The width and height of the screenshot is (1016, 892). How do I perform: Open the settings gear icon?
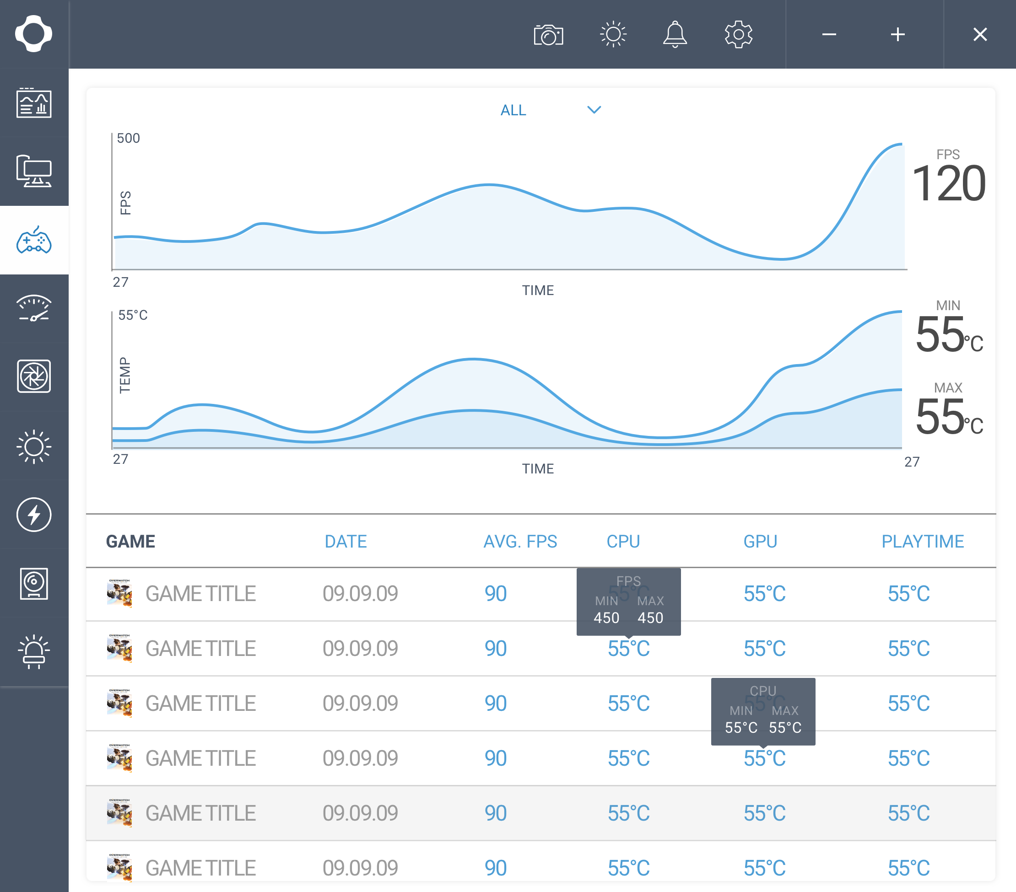pyautogui.click(x=739, y=34)
